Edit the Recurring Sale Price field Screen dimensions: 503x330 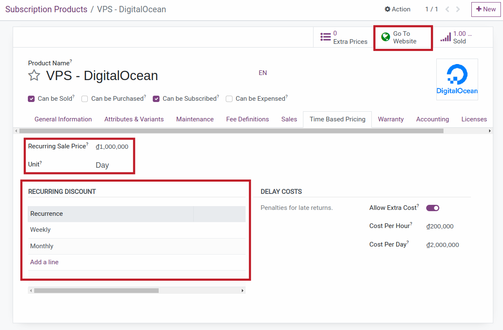tap(112, 147)
